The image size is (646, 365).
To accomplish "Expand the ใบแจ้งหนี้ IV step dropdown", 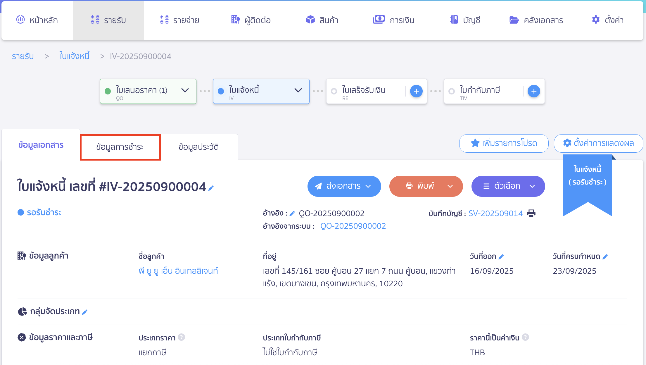I will click(x=298, y=90).
